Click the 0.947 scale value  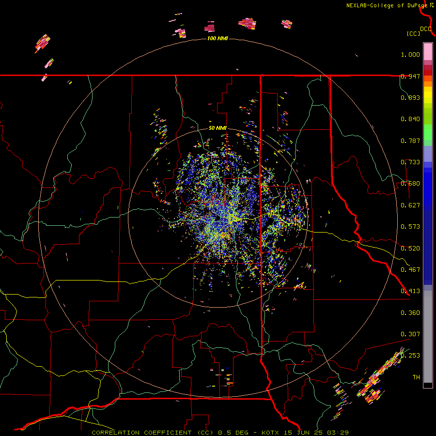pyautogui.click(x=410, y=76)
